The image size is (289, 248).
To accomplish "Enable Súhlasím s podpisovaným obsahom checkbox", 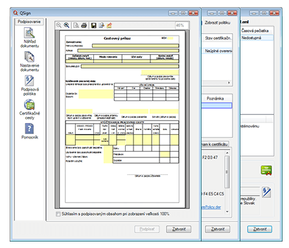I will (x=58, y=214).
